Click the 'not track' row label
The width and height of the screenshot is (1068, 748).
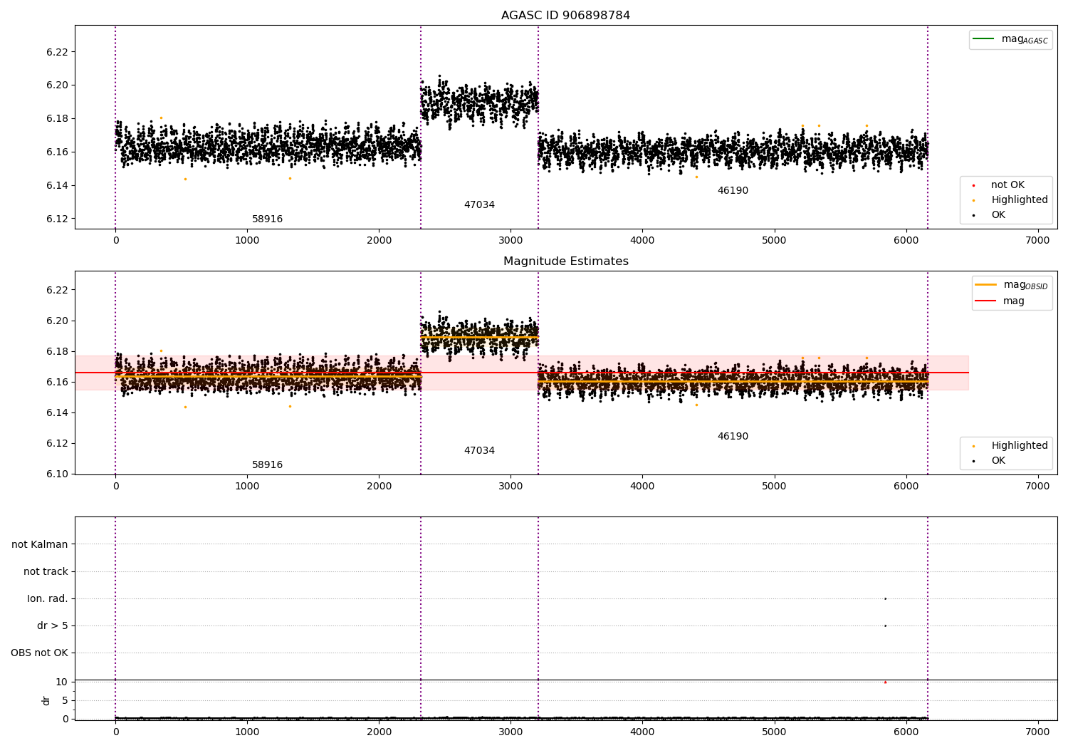click(x=46, y=571)
